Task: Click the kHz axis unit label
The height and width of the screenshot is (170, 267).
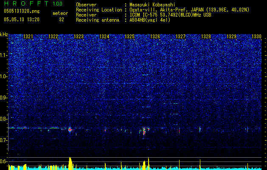Action: click(4, 34)
